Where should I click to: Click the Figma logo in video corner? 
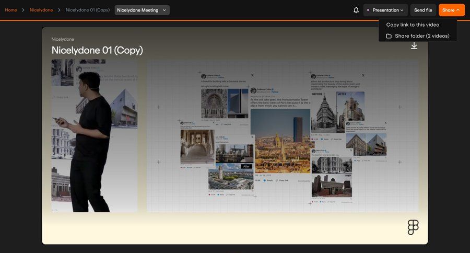pos(413,227)
